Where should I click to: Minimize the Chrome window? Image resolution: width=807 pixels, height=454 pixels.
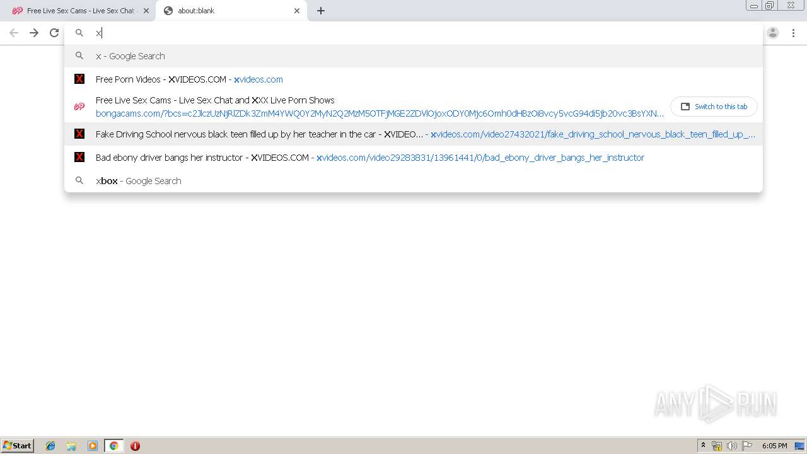pyautogui.click(x=754, y=5)
